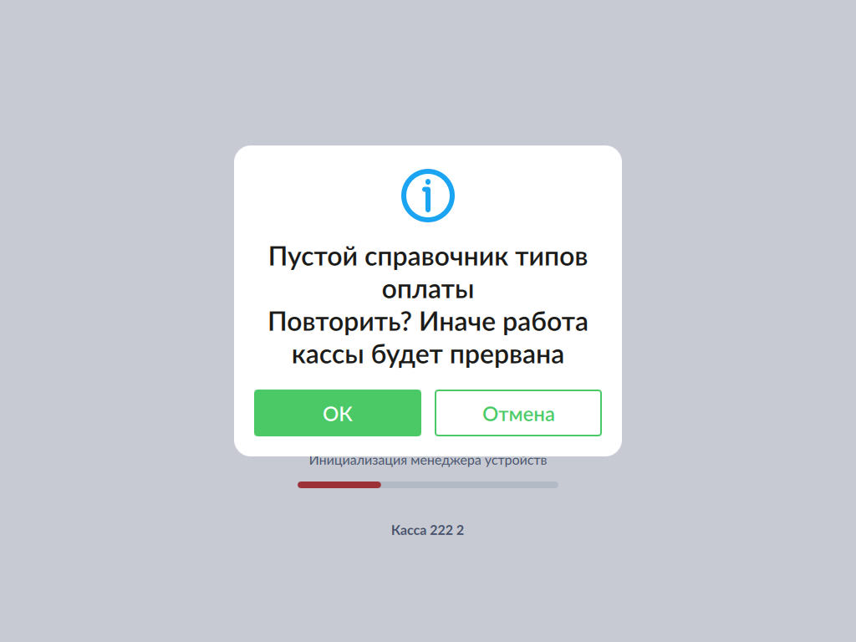Click the number 222 in cashier label

pyautogui.click(x=441, y=530)
